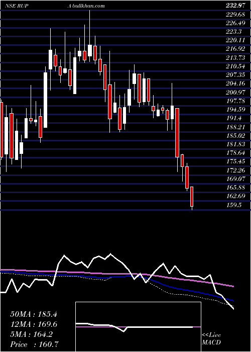The height and width of the screenshot is (352, 251).
Task: Click the 181.83 price axis label
Action: [235, 144]
